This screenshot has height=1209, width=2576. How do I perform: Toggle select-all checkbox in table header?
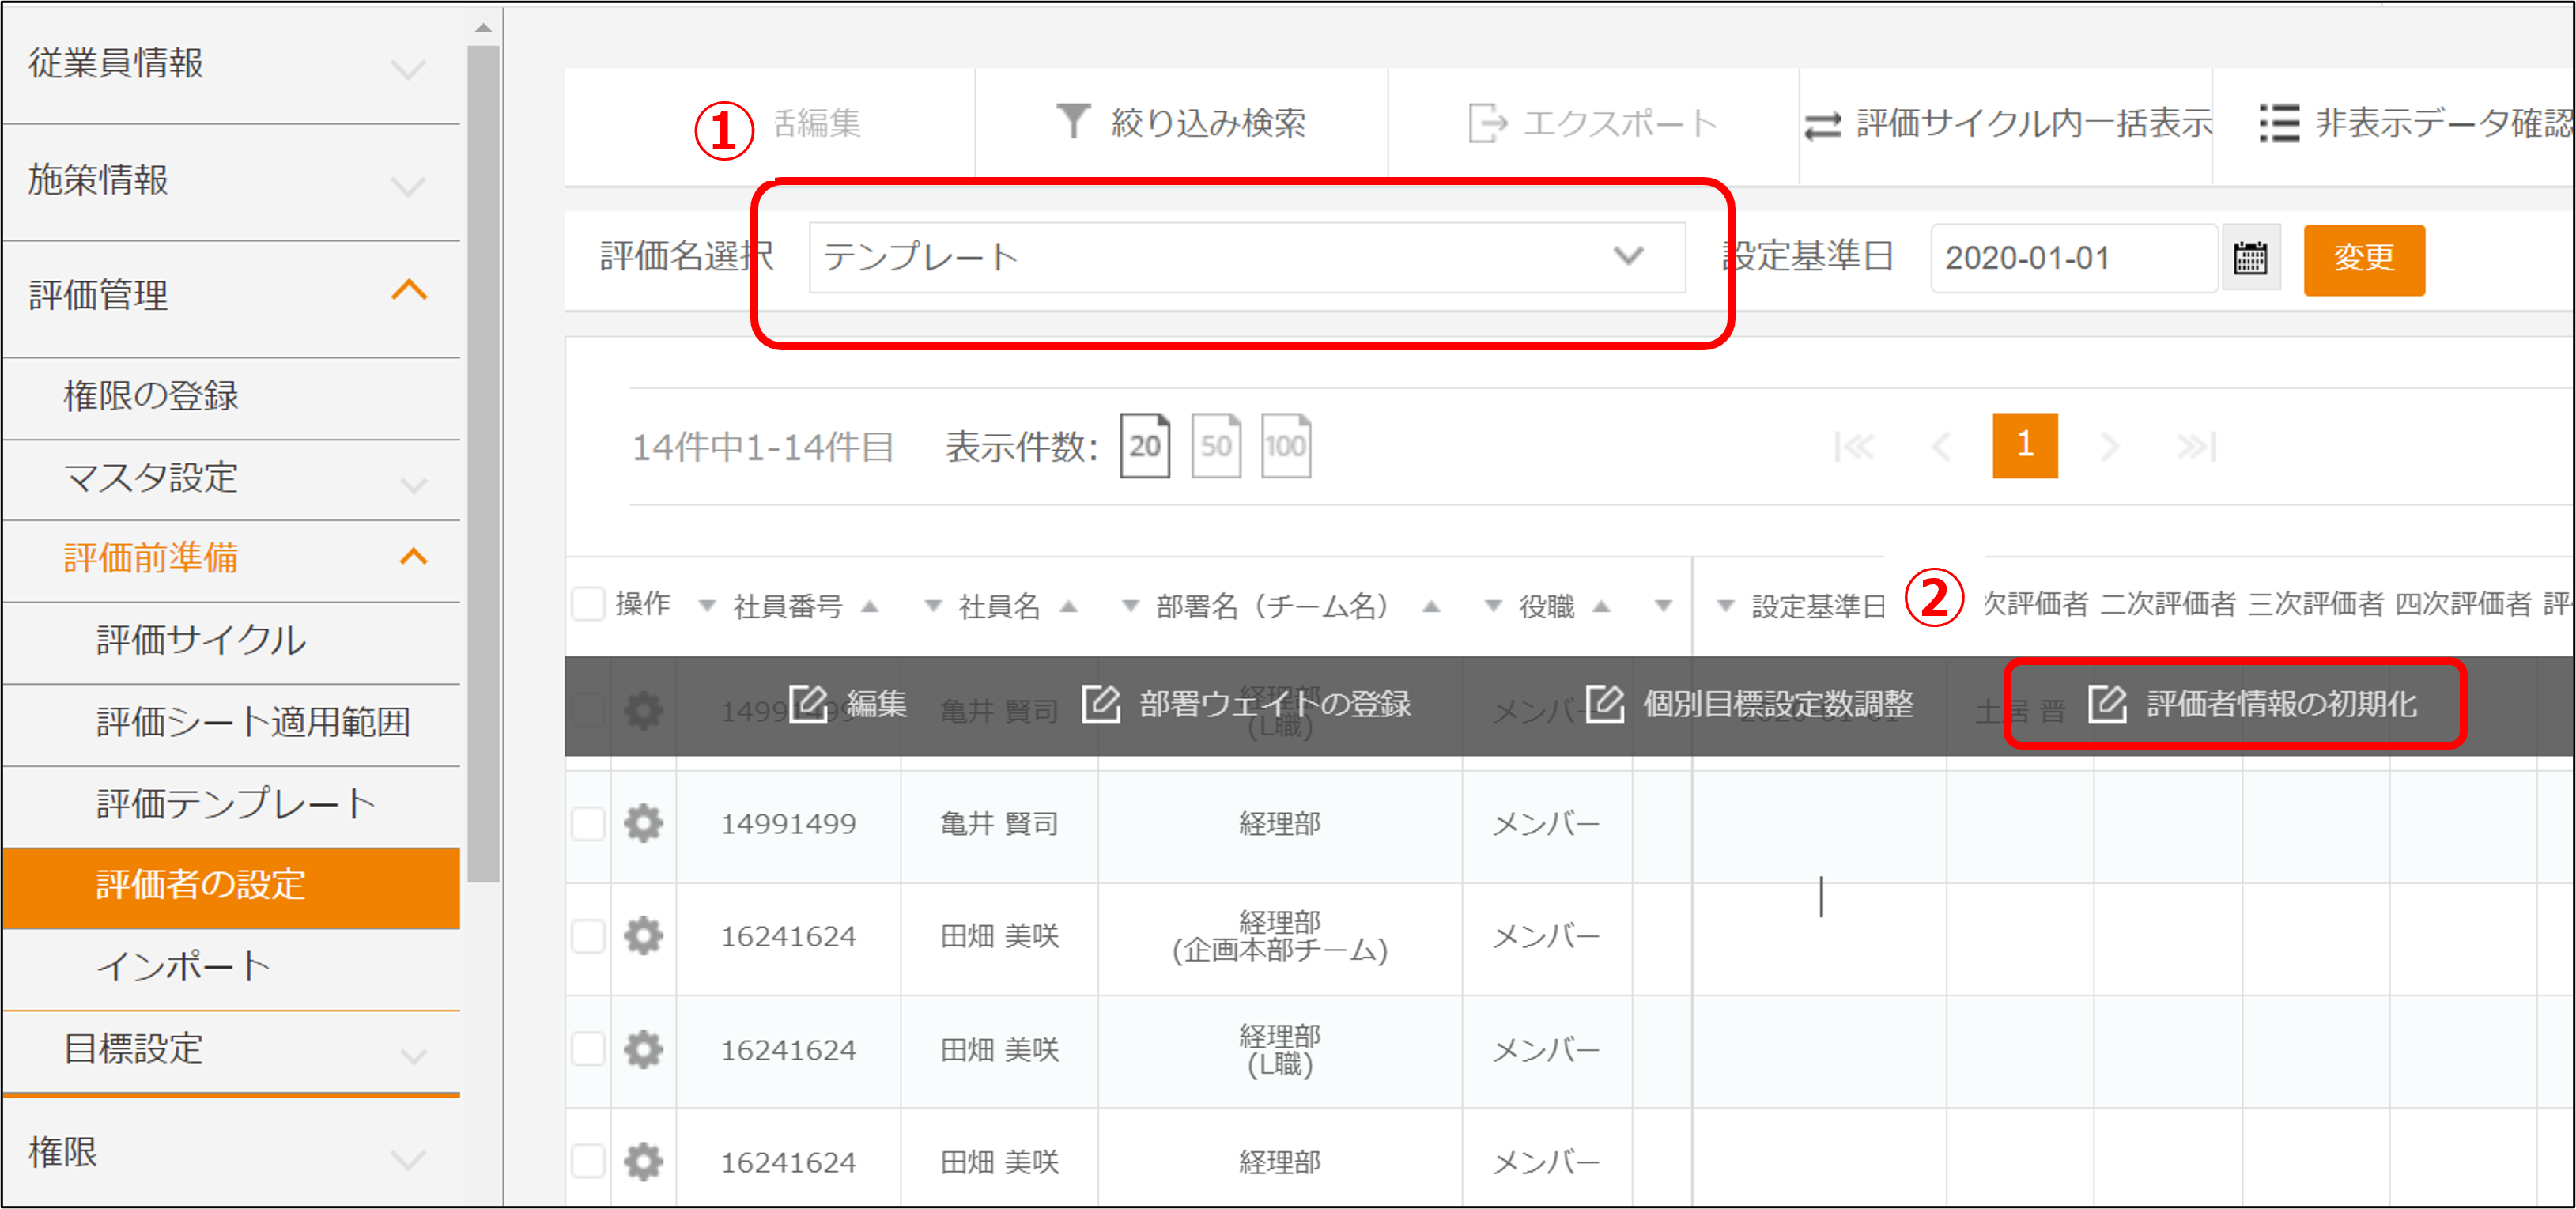point(588,604)
